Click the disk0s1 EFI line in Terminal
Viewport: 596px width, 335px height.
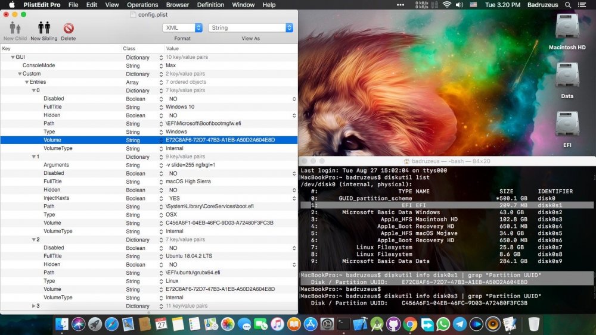[447, 205]
